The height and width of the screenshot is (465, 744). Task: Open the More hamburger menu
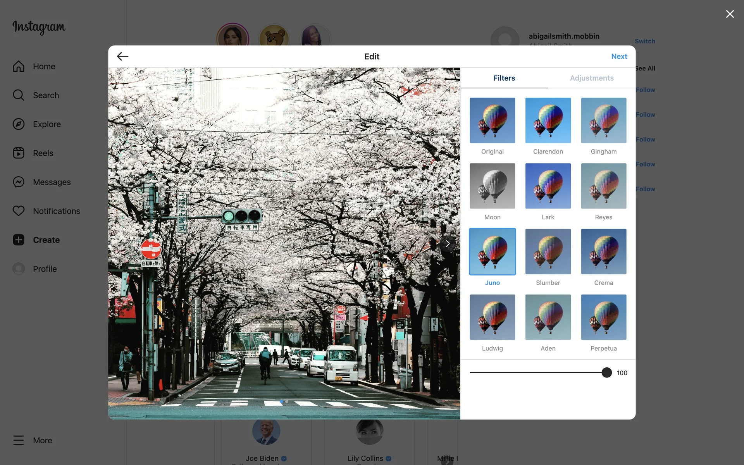tap(19, 440)
